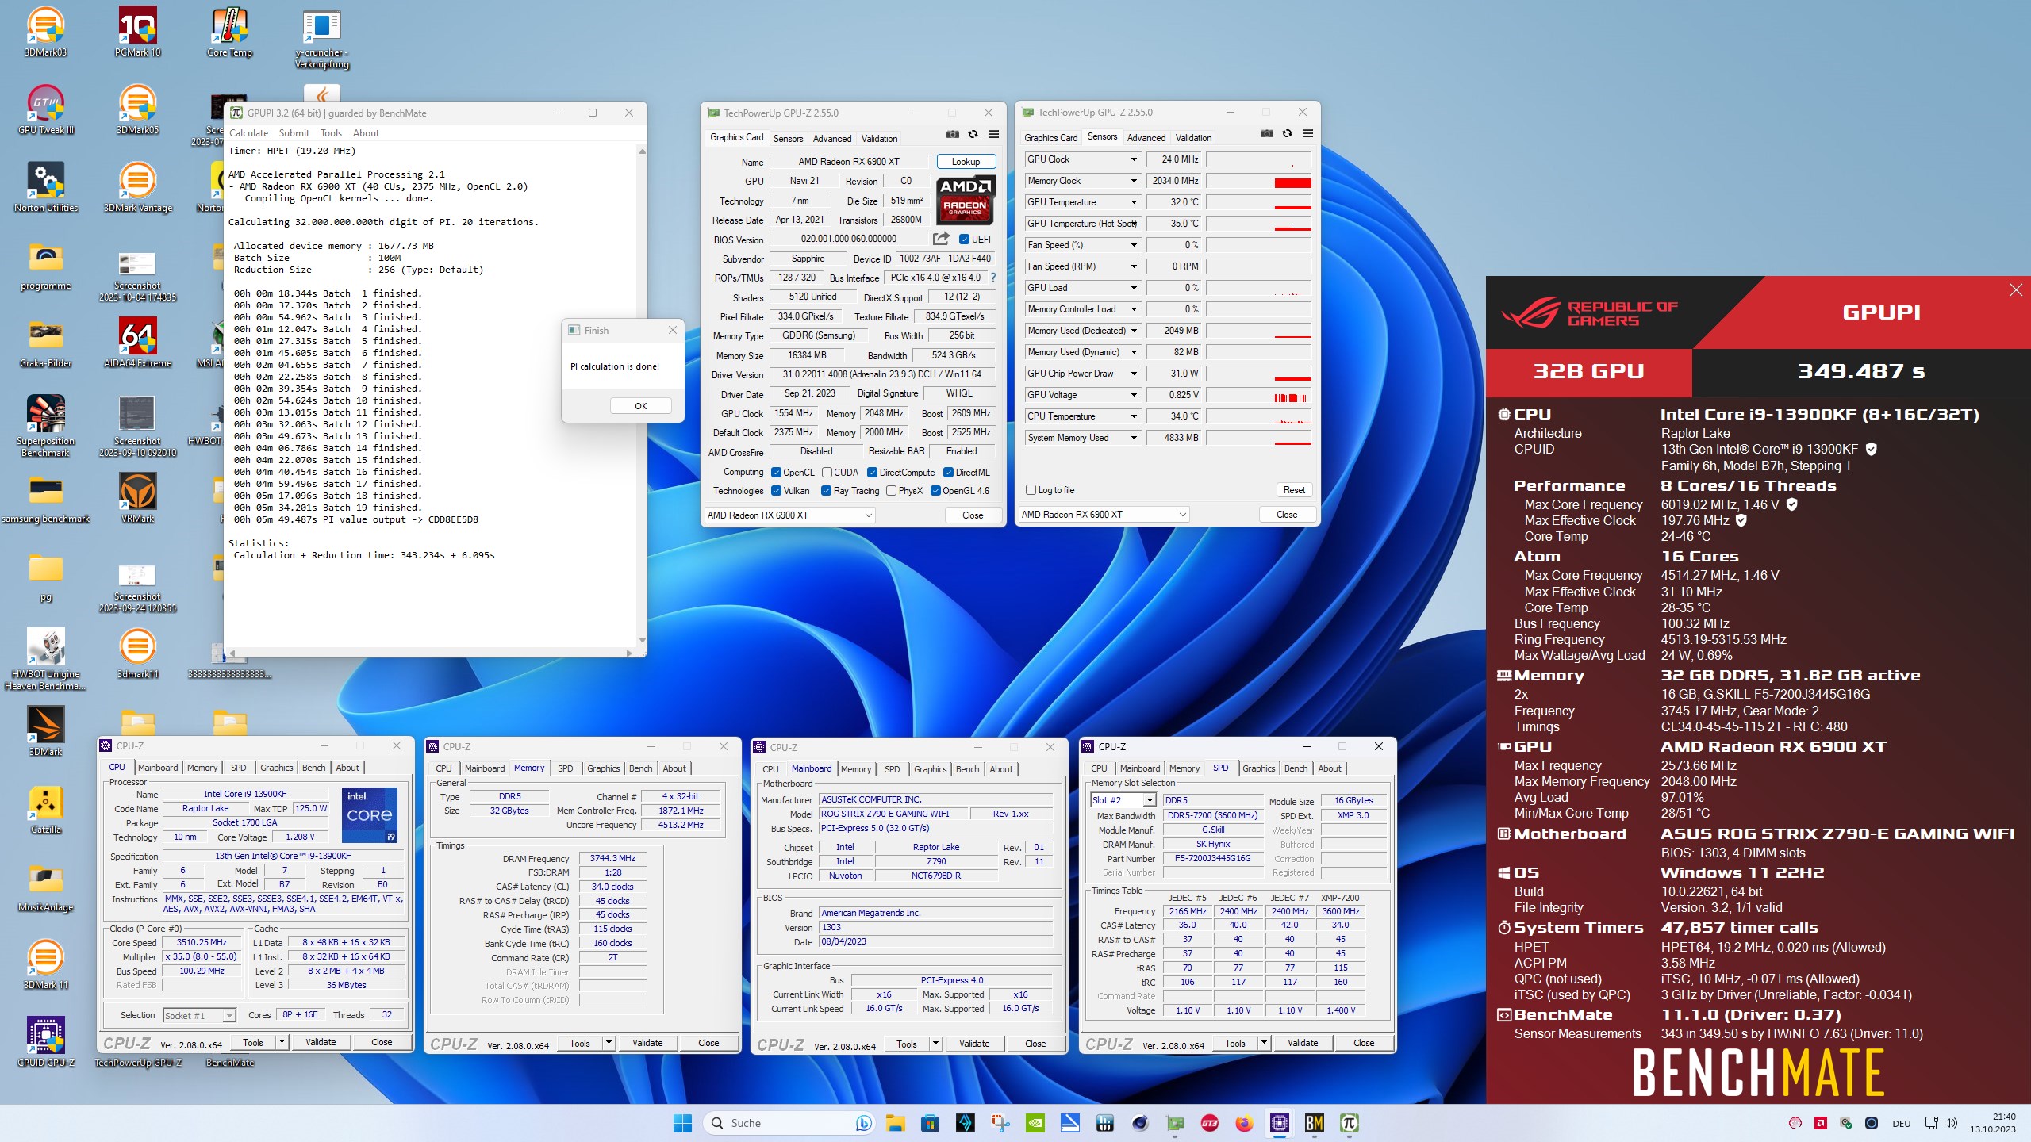This screenshot has height=1142, width=2031.
Task: Open the hamburger menu in GPU-Z Graphics Card window
Action: 993,135
